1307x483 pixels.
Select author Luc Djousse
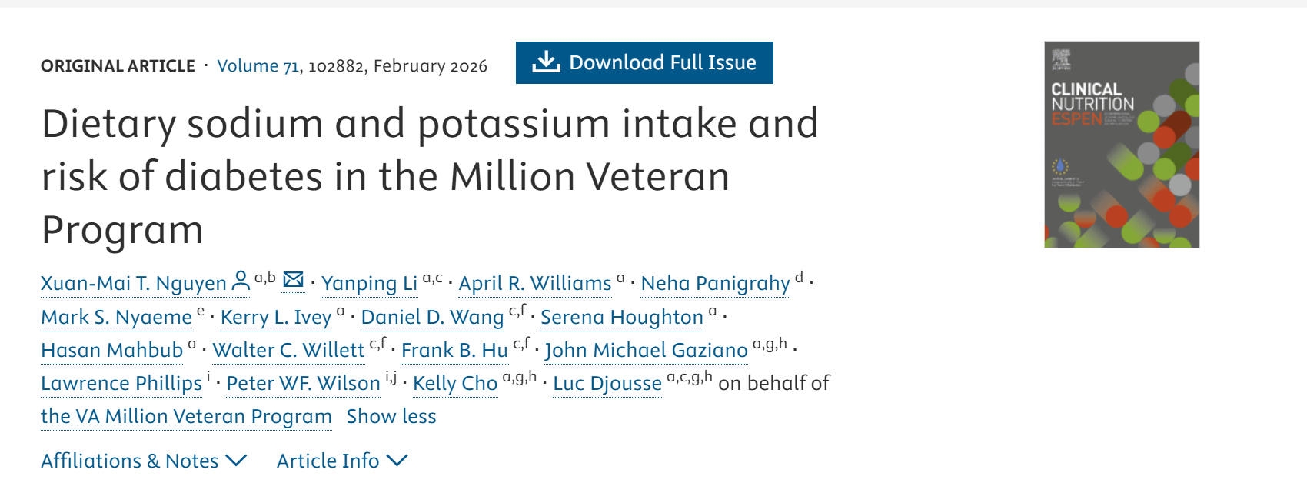(x=607, y=383)
